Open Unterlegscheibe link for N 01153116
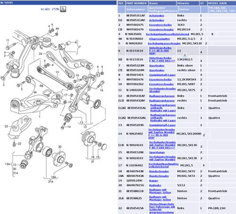The width and height of the screenshot is (236, 214). coord(162,59)
